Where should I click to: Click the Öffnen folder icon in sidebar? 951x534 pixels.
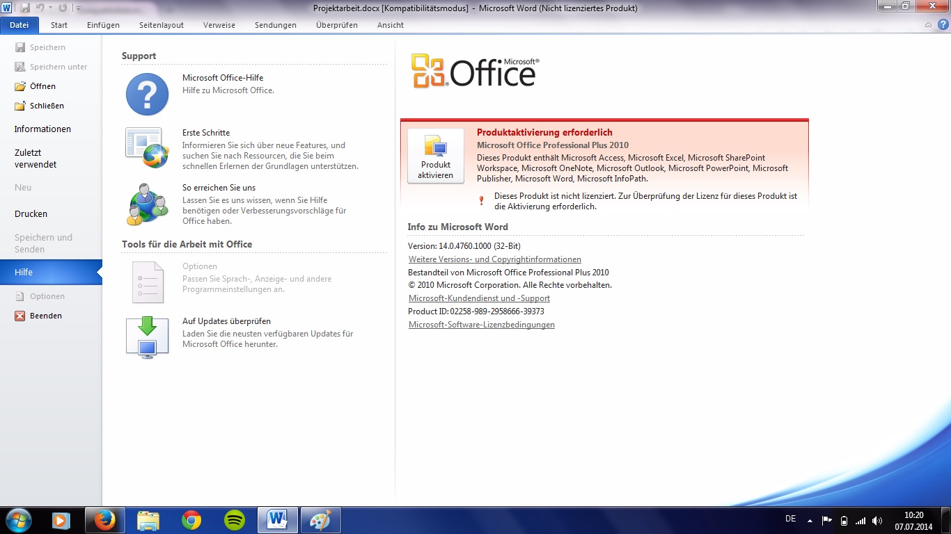[19, 86]
